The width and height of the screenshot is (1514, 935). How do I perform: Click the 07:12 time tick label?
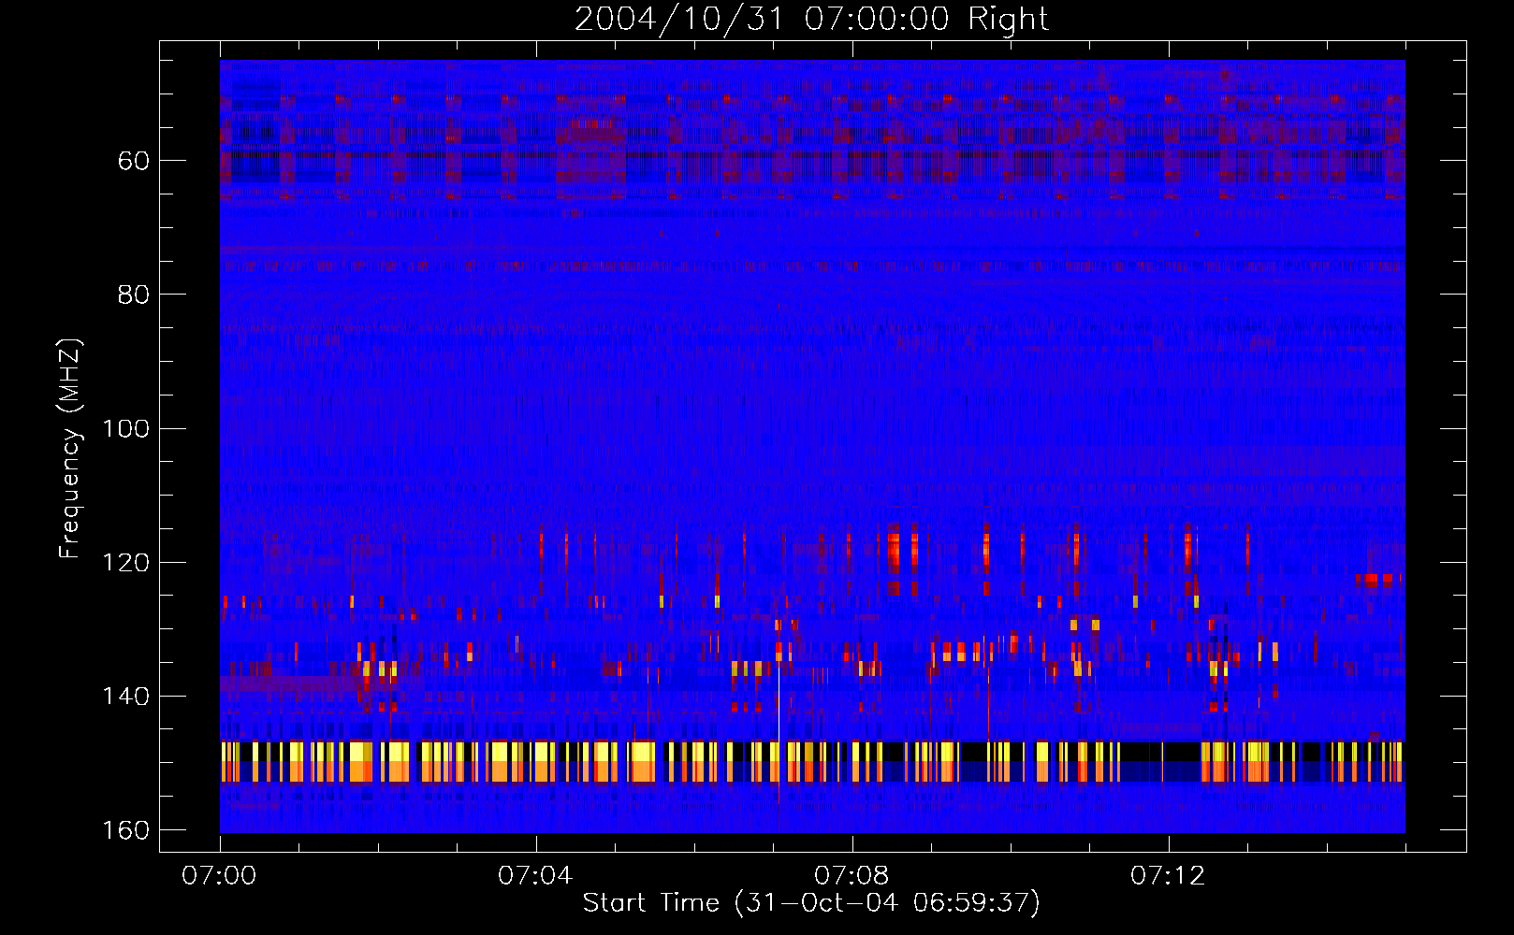point(1168,876)
